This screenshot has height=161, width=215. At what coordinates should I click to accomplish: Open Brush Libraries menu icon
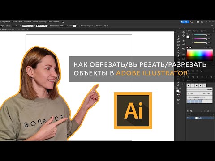[188, 111]
